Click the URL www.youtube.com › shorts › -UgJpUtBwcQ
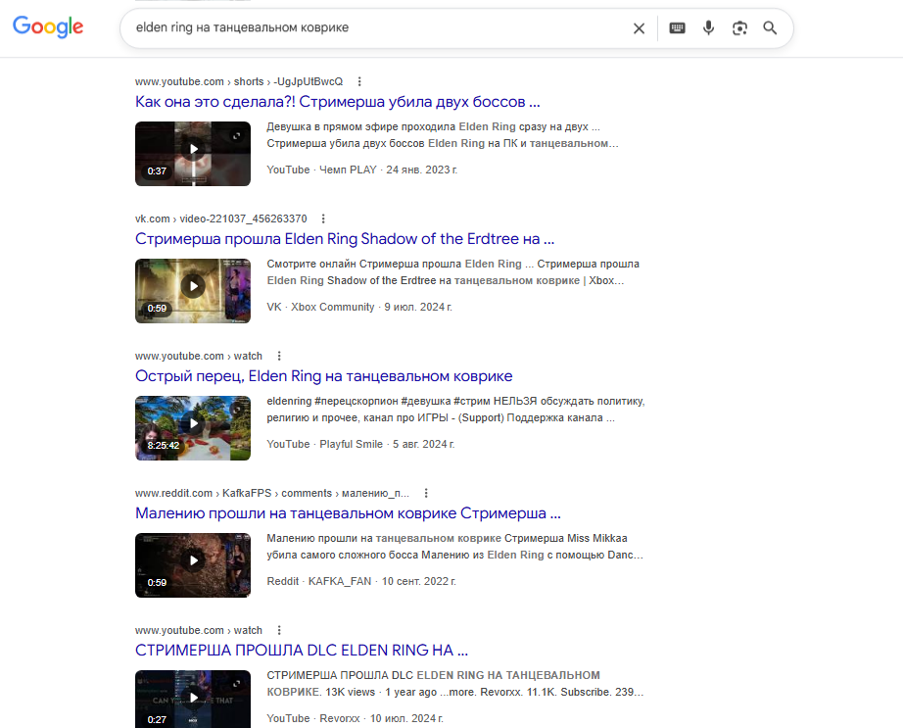The image size is (903, 728). (239, 81)
